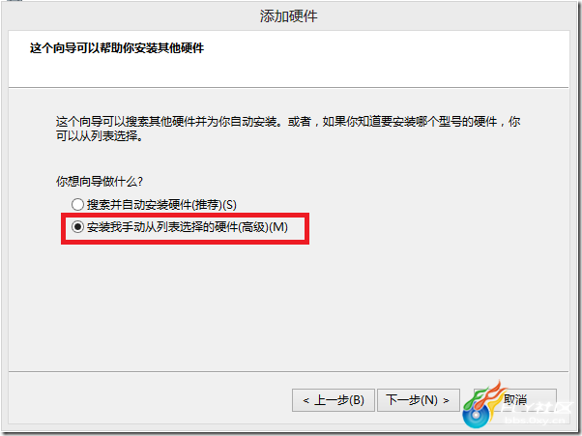Go back with the 上一步(B) button
582x436 pixels.
click(x=334, y=400)
